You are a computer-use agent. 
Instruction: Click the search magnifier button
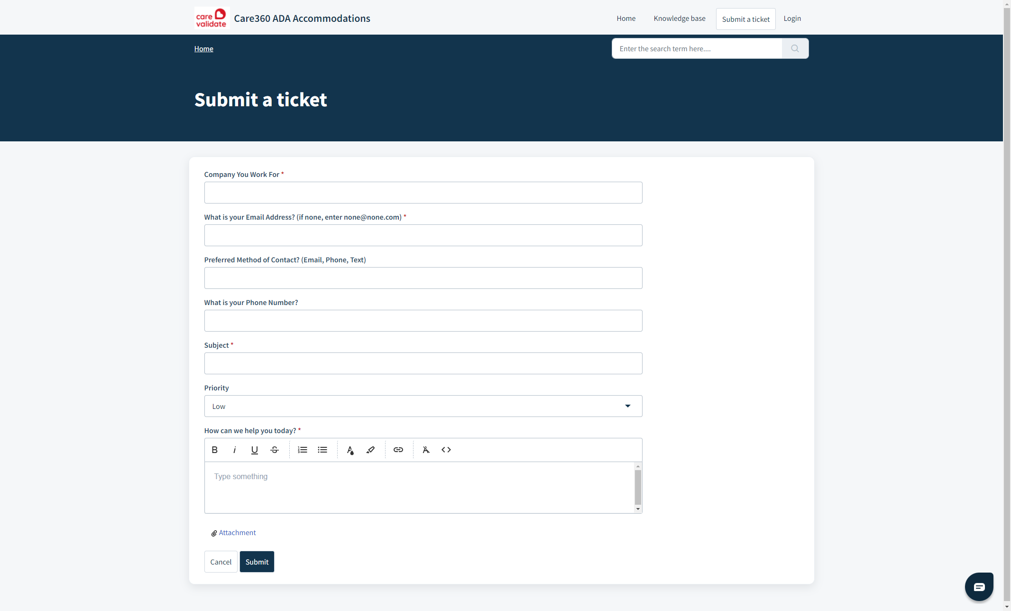(795, 48)
